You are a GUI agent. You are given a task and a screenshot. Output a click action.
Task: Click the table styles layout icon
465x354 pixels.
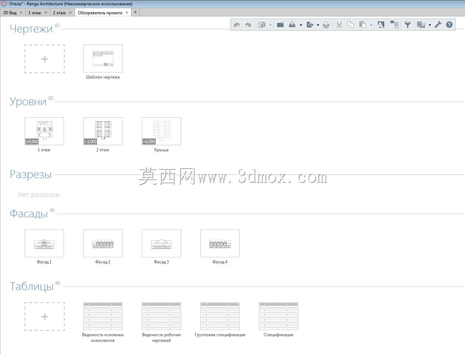(x=421, y=25)
